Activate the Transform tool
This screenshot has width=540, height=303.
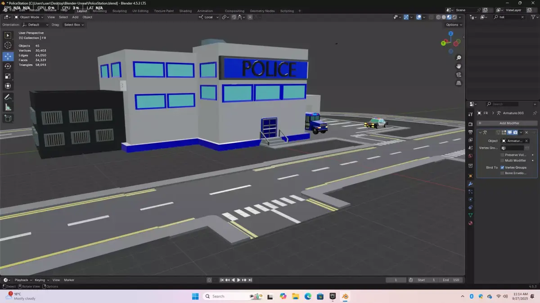click(x=8, y=86)
